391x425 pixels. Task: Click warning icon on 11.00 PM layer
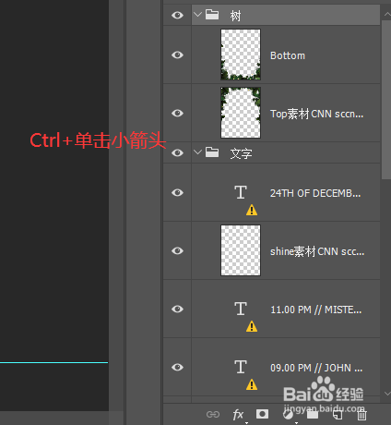click(x=252, y=326)
